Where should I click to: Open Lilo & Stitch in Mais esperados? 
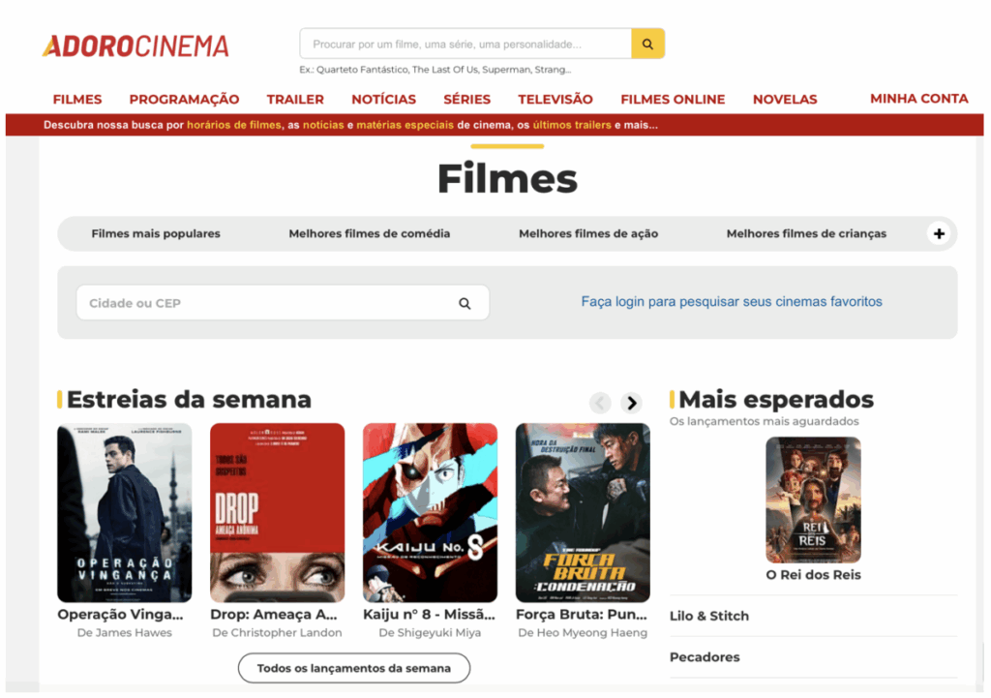pos(709,616)
